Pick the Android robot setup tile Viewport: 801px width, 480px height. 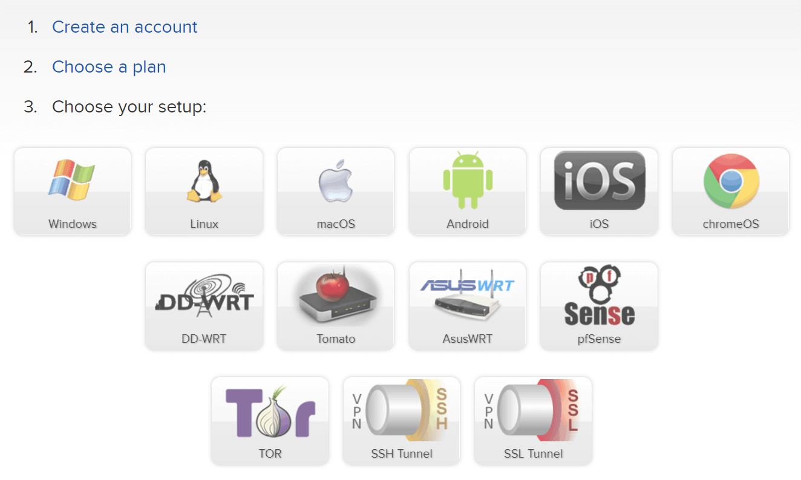click(468, 192)
